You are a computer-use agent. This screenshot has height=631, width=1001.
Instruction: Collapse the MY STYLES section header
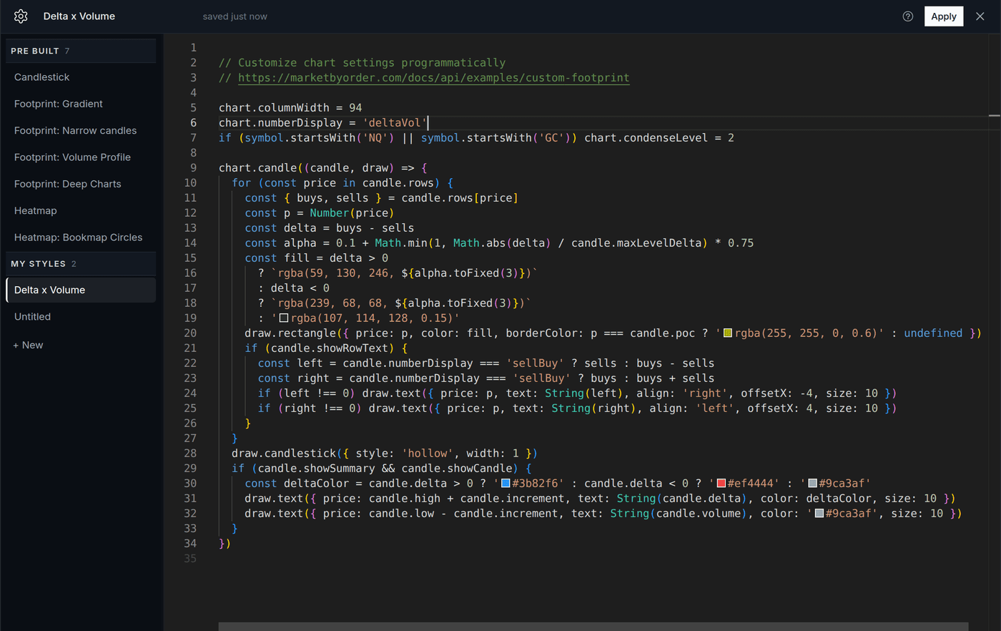(x=81, y=264)
